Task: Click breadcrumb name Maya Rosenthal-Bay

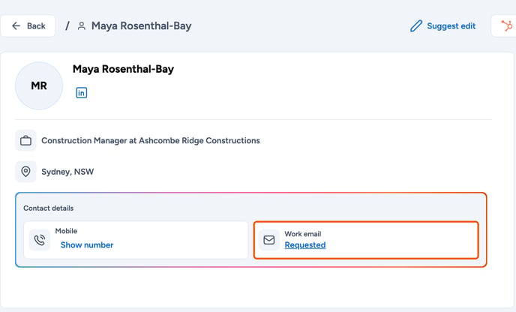Action: 142,26
